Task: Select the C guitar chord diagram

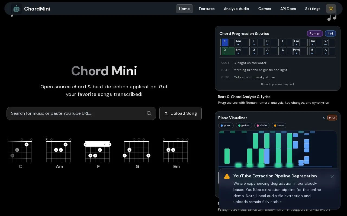Action: point(20,153)
